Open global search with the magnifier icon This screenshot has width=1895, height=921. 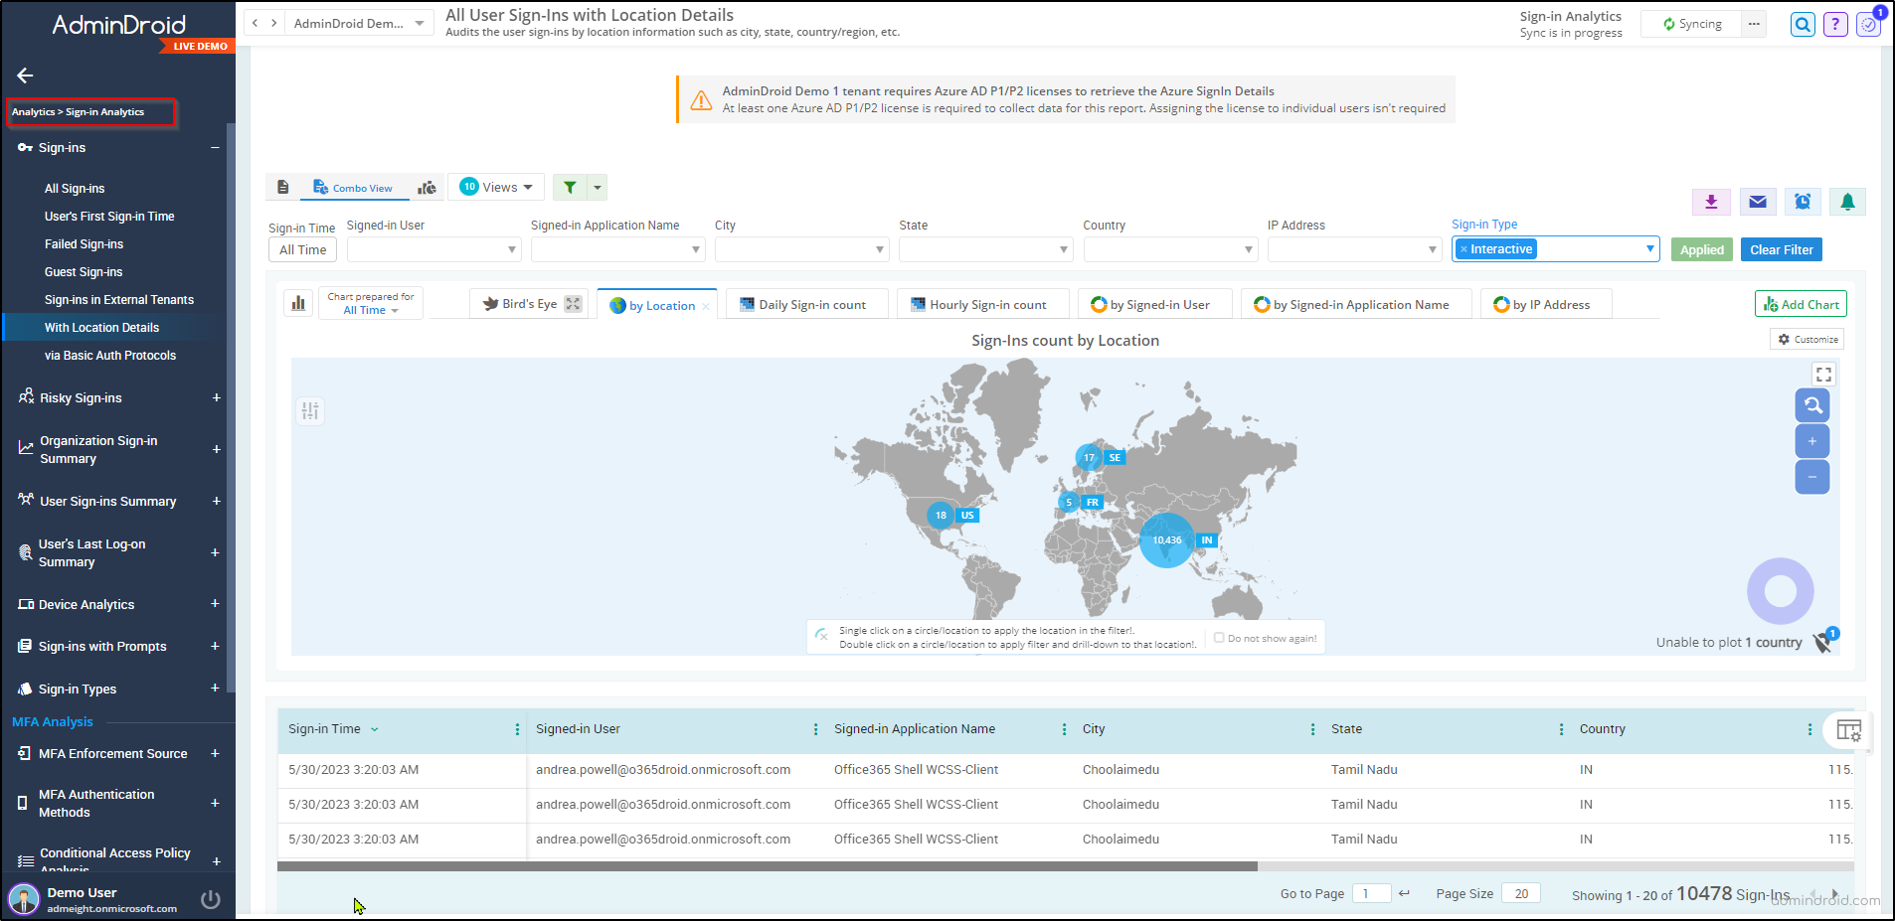(1802, 24)
